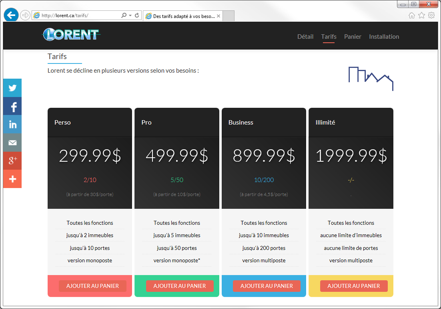The width and height of the screenshot is (441, 309).
Task: Go back with browser back arrow
Action: click(x=11, y=15)
